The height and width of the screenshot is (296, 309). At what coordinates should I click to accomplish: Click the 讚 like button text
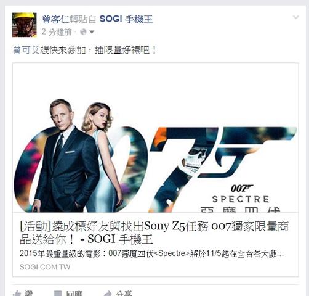tap(29, 294)
